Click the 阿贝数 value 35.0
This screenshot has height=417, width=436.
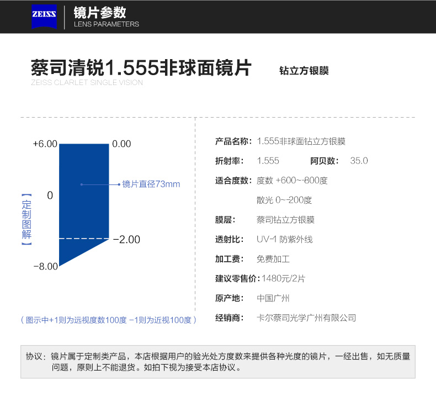click(x=359, y=161)
